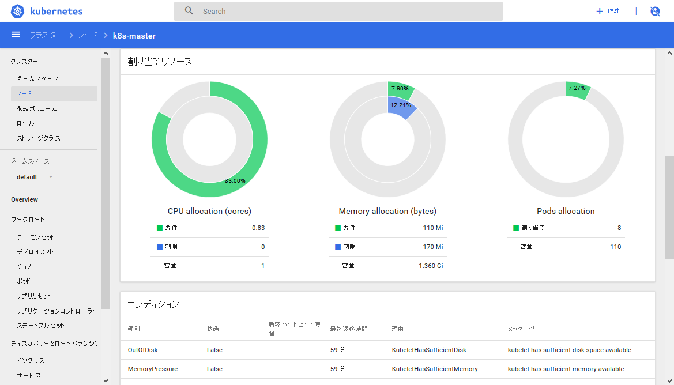
Task: Click the plus icon beside 作成
Action: tap(600, 11)
